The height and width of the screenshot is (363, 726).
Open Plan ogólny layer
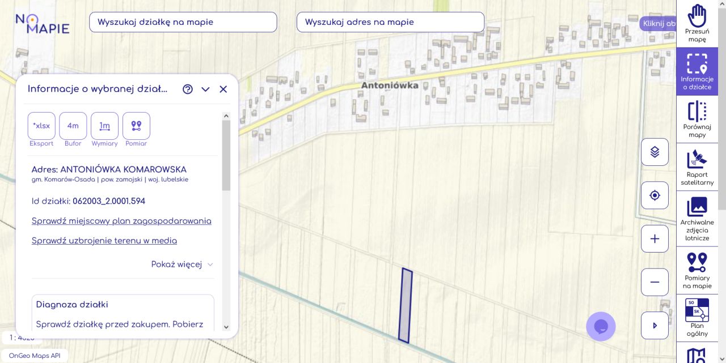pos(697,318)
